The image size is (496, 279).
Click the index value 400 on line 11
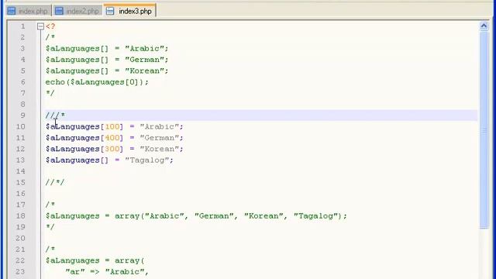click(x=112, y=138)
